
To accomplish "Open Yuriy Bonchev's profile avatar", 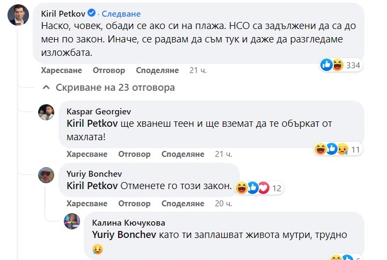I will click(x=46, y=175).
